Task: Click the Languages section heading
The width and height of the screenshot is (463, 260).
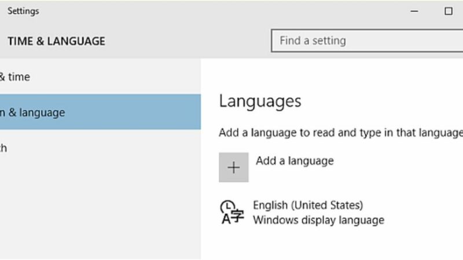Action: pyautogui.click(x=260, y=101)
